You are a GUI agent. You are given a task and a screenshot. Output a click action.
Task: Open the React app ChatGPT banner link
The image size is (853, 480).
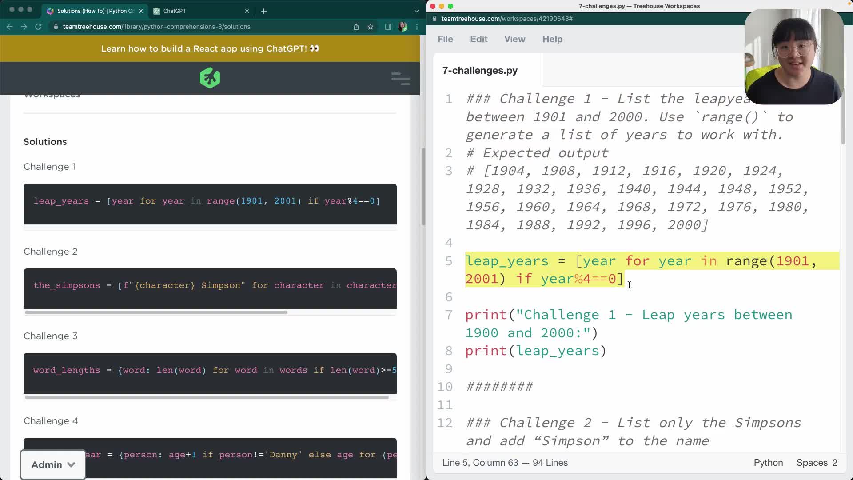pyautogui.click(x=204, y=48)
